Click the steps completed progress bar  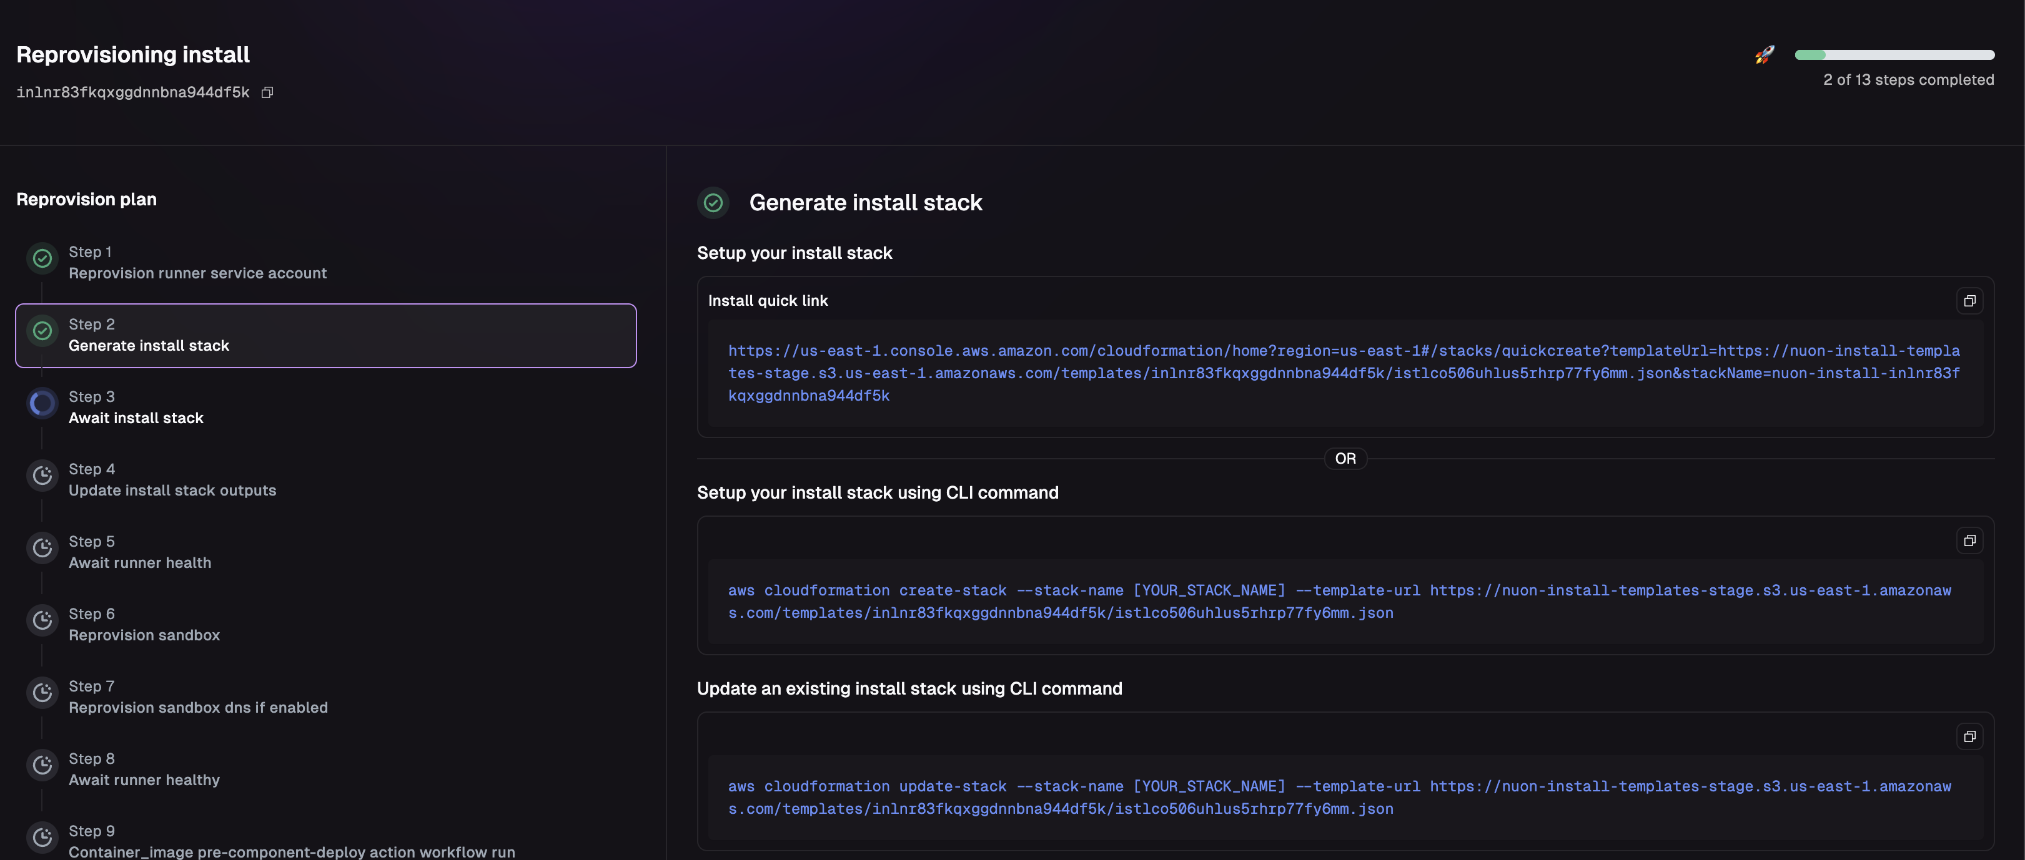[1894, 55]
